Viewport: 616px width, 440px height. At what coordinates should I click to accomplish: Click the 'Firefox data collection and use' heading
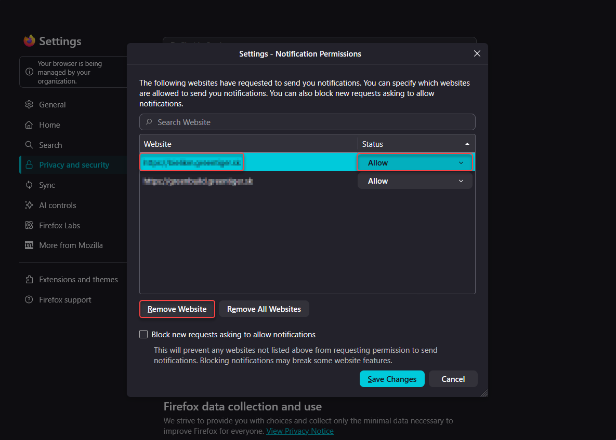(242, 406)
